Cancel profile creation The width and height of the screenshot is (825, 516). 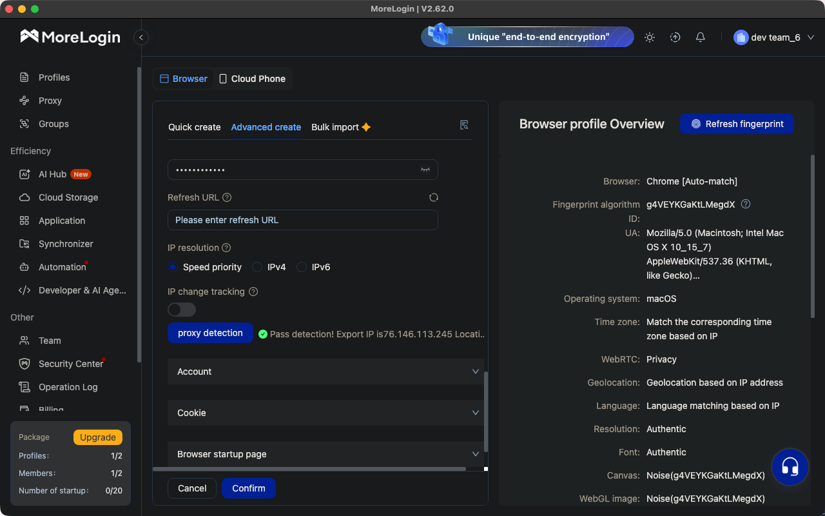point(192,488)
